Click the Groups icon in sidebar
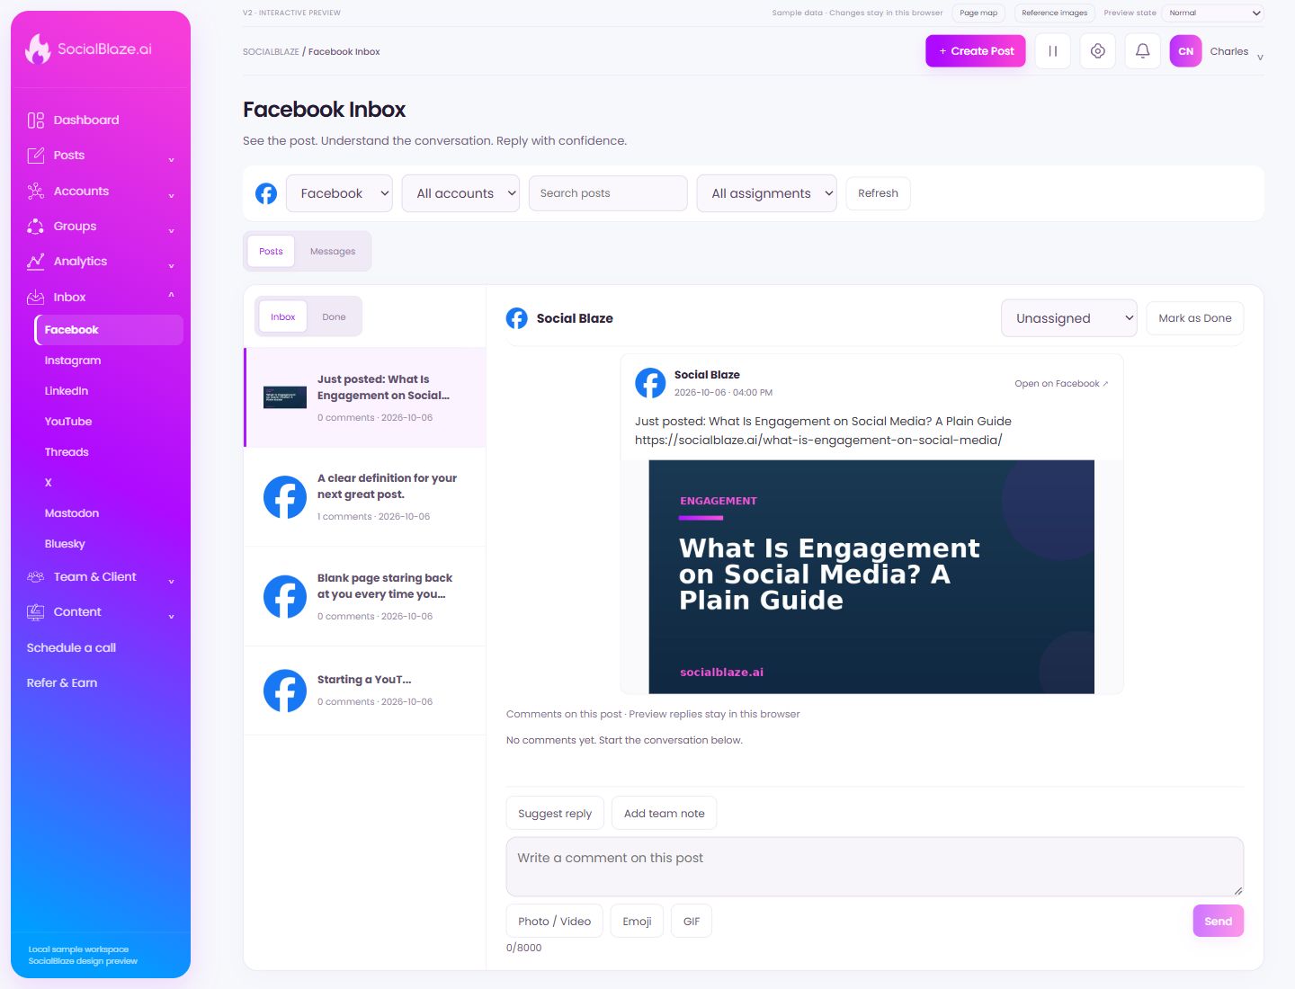The height and width of the screenshot is (989, 1295). [x=36, y=227]
